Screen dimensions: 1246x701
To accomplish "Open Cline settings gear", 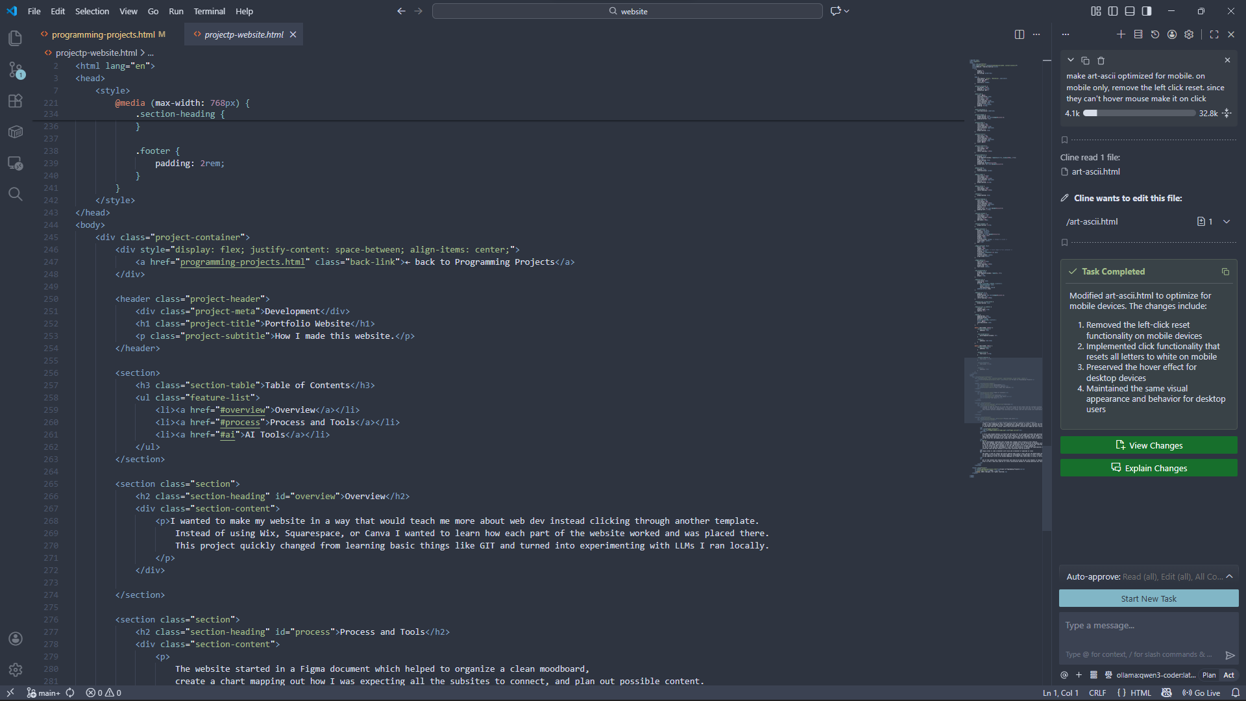I will click(1189, 34).
